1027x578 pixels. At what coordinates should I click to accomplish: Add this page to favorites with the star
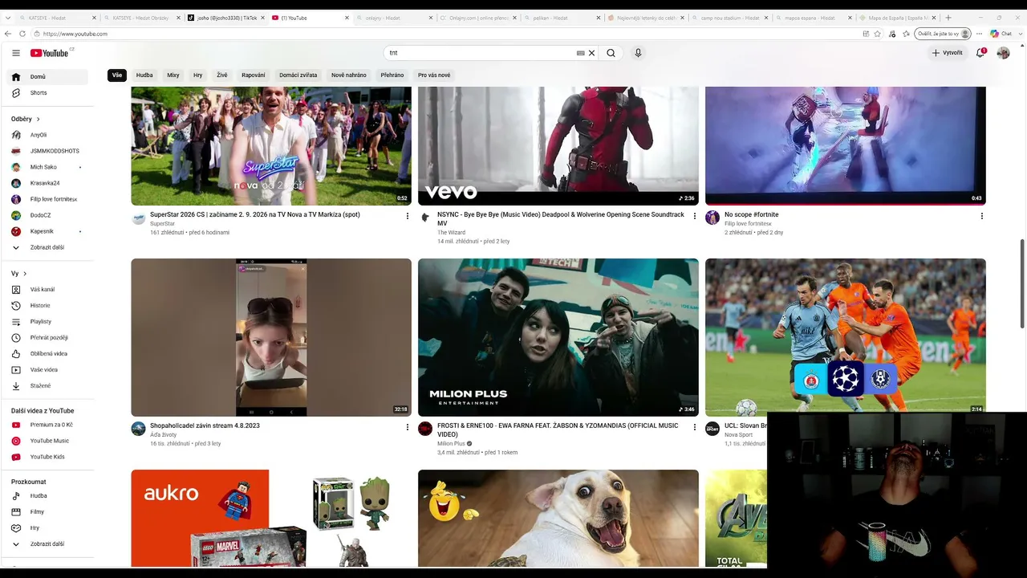(878, 34)
